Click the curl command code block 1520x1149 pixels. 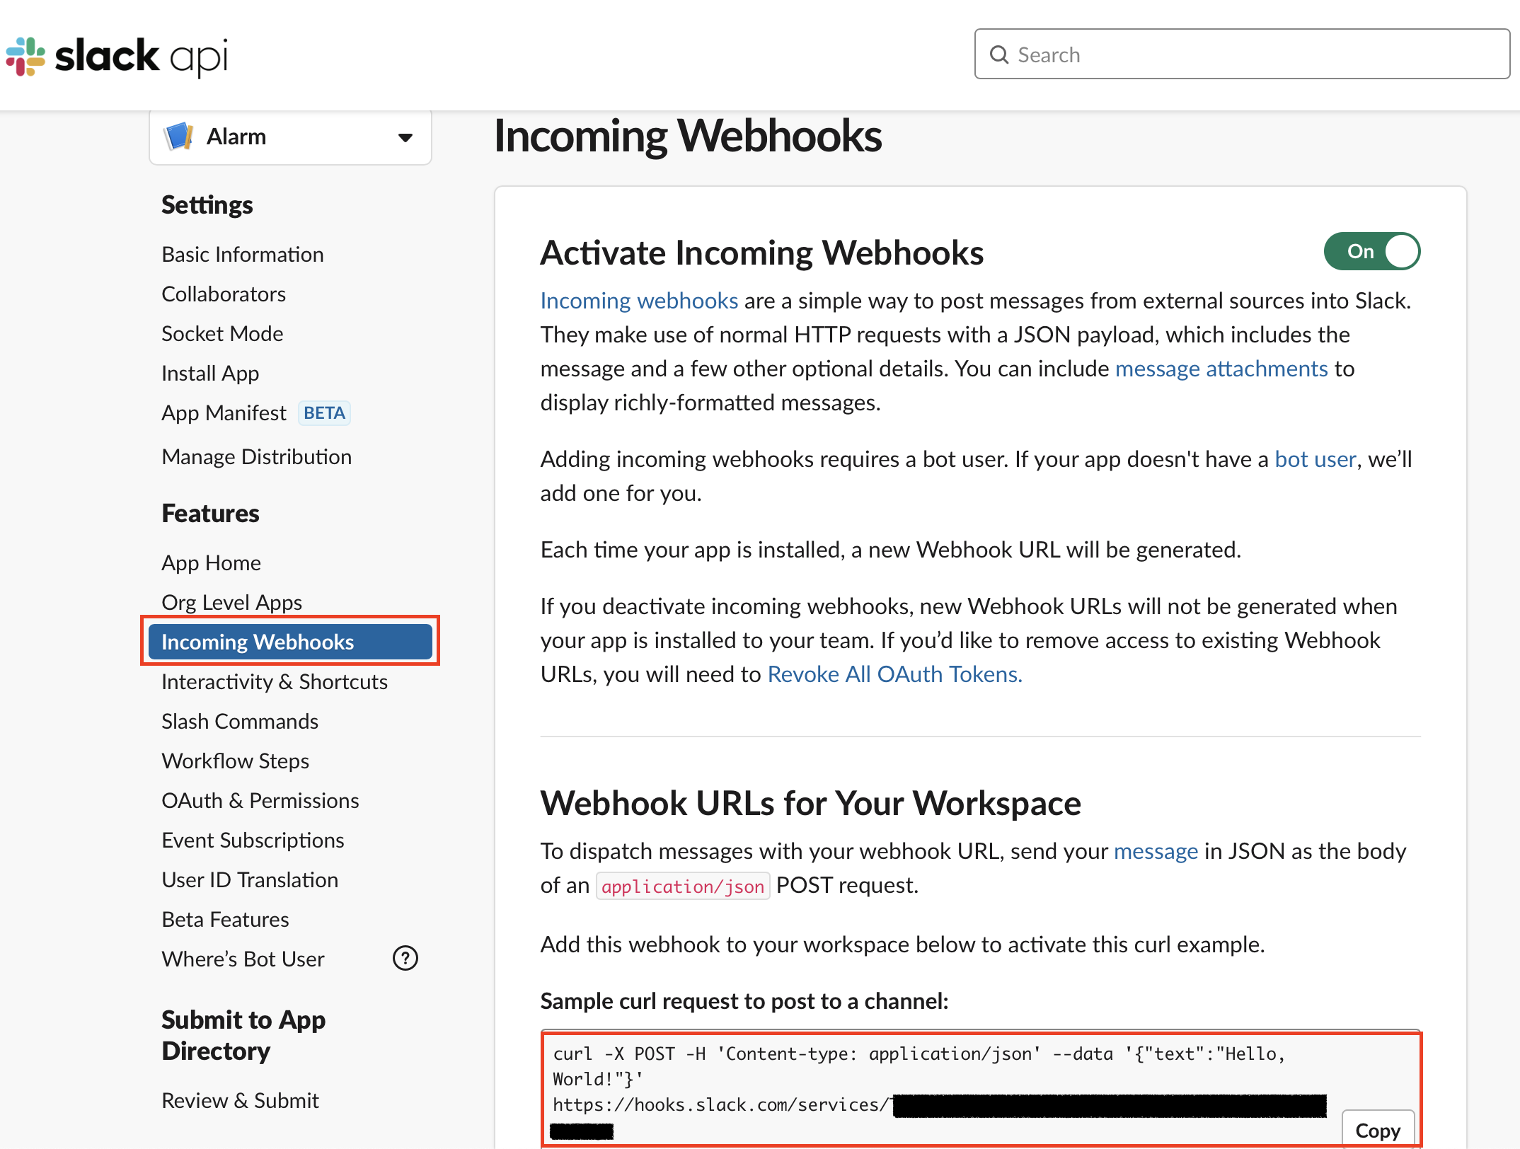[x=981, y=1090]
